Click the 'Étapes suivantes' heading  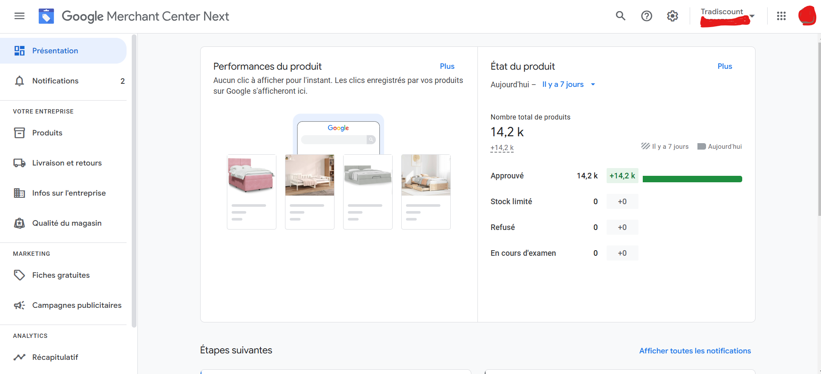(236, 350)
